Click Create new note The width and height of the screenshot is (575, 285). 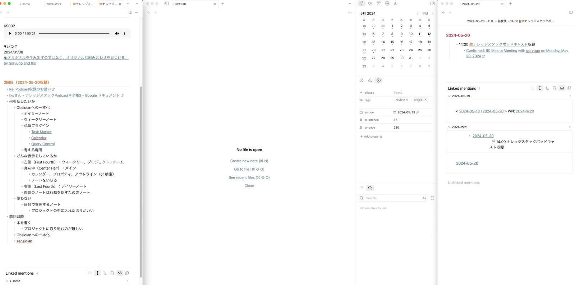pyautogui.click(x=249, y=161)
